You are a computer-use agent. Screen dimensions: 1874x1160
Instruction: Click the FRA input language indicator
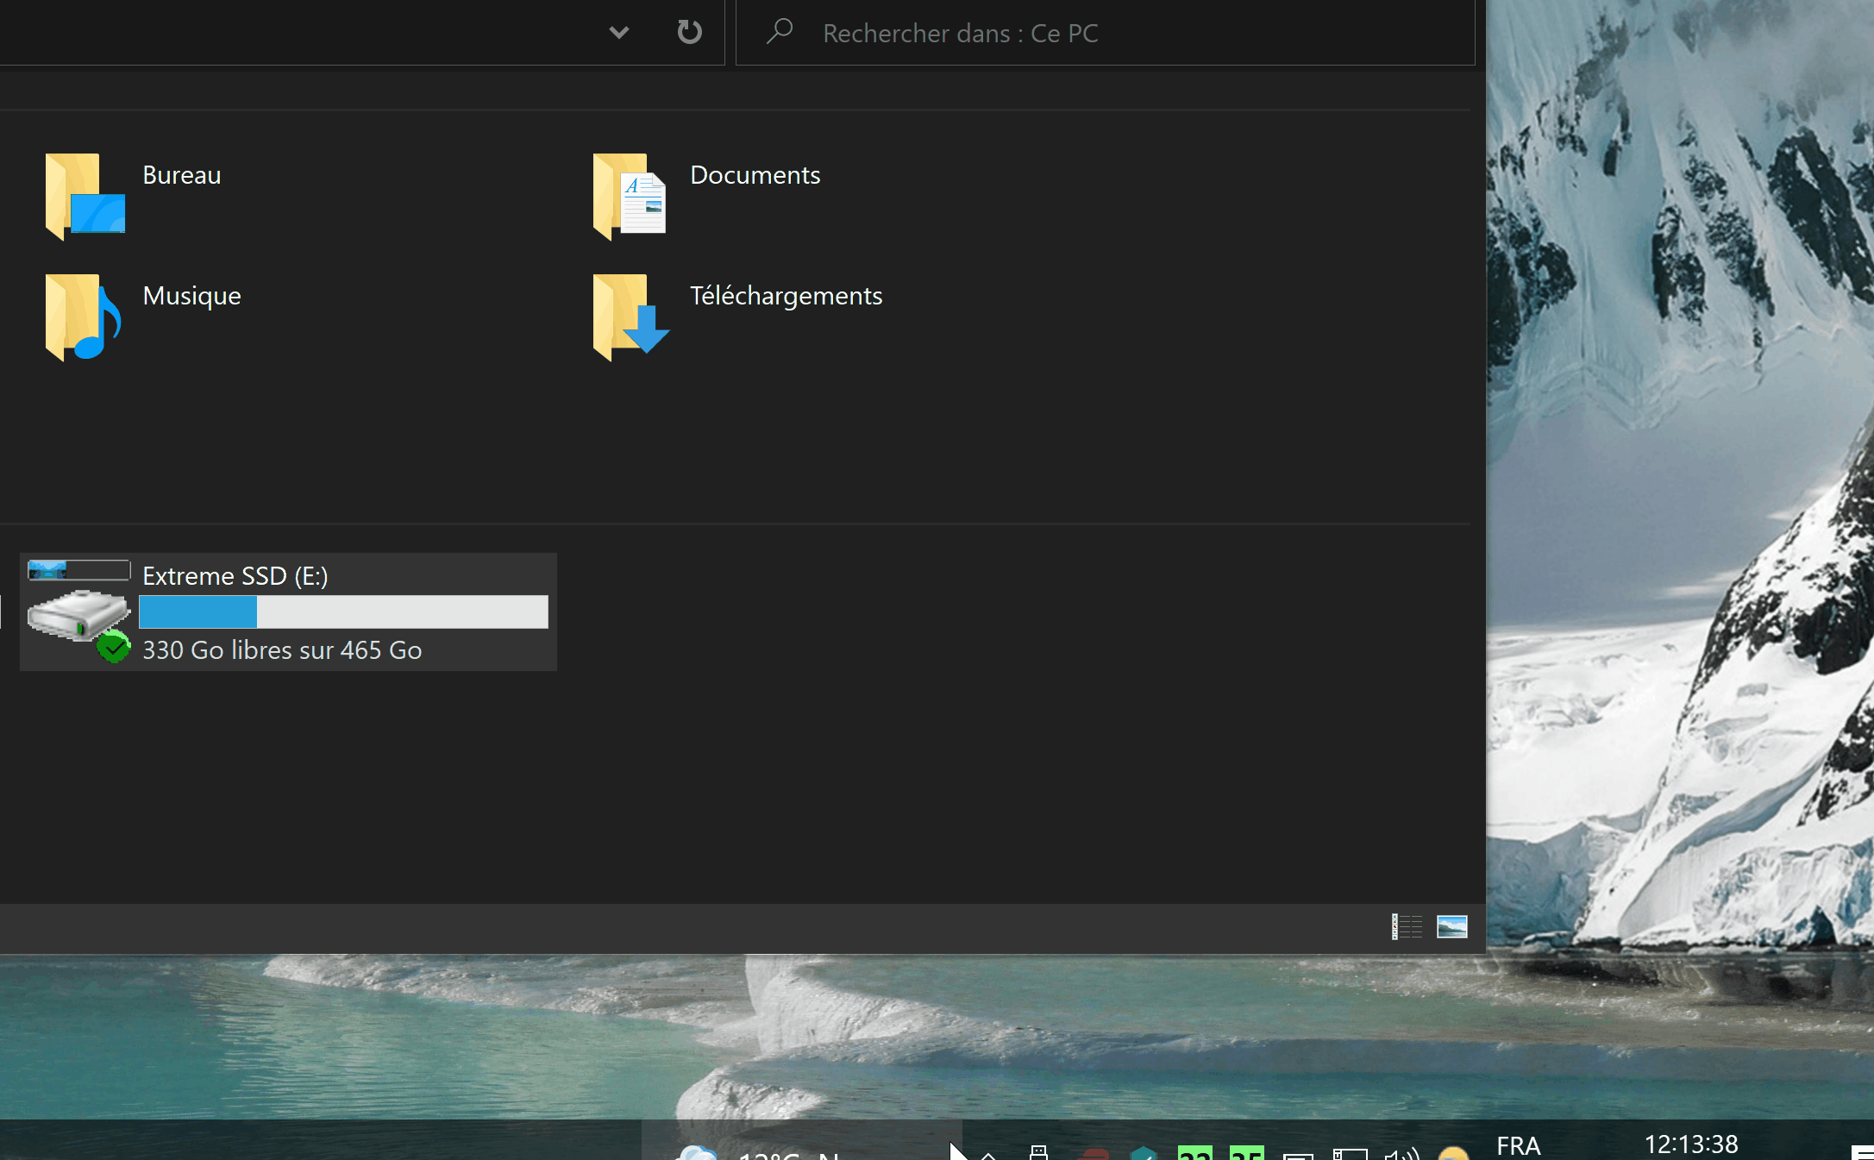point(1518,1145)
